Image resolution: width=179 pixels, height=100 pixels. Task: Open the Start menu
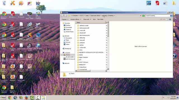pos(3,97)
